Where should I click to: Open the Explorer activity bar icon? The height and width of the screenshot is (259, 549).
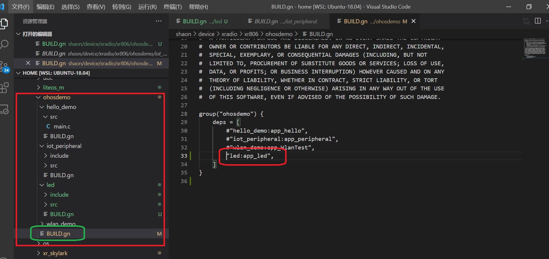tap(4, 24)
